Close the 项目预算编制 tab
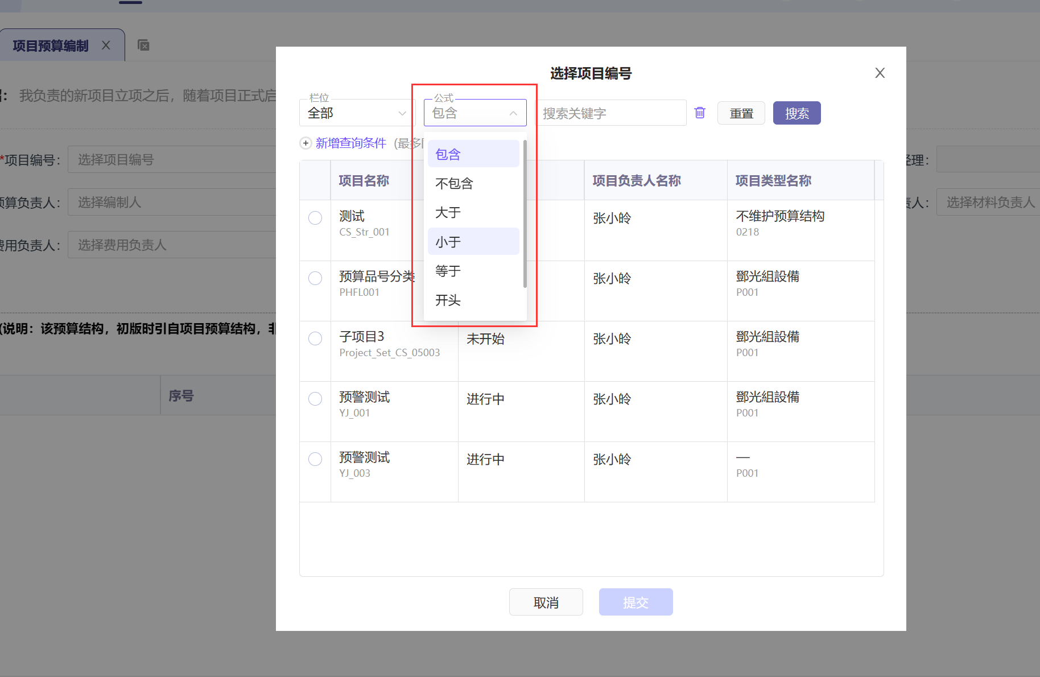 coord(106,46)
